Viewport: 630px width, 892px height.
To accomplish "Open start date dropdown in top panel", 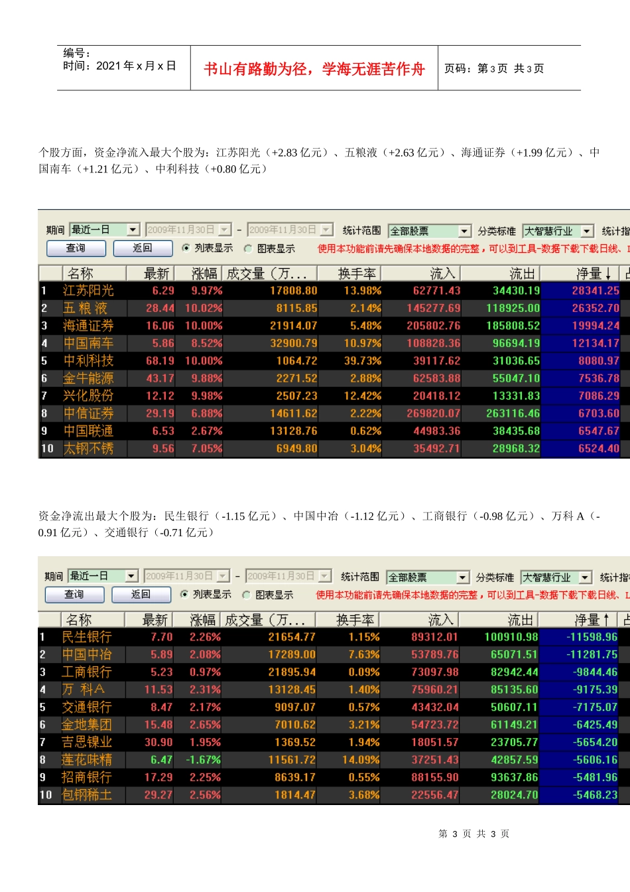I will point(225,230).
